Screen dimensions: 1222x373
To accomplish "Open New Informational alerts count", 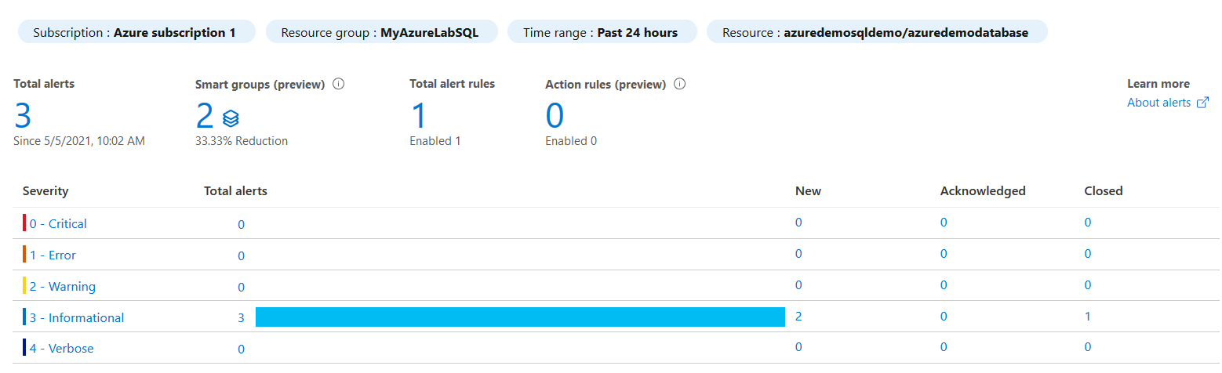I will pos(798,317).
